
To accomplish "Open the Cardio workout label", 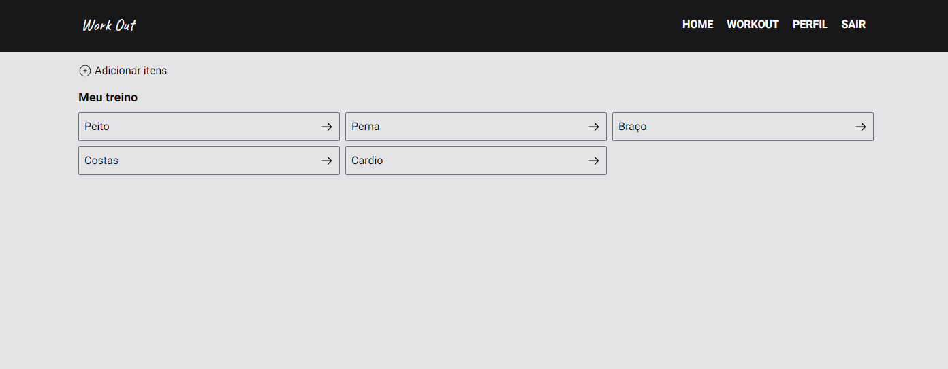I will tap(367, 161).
